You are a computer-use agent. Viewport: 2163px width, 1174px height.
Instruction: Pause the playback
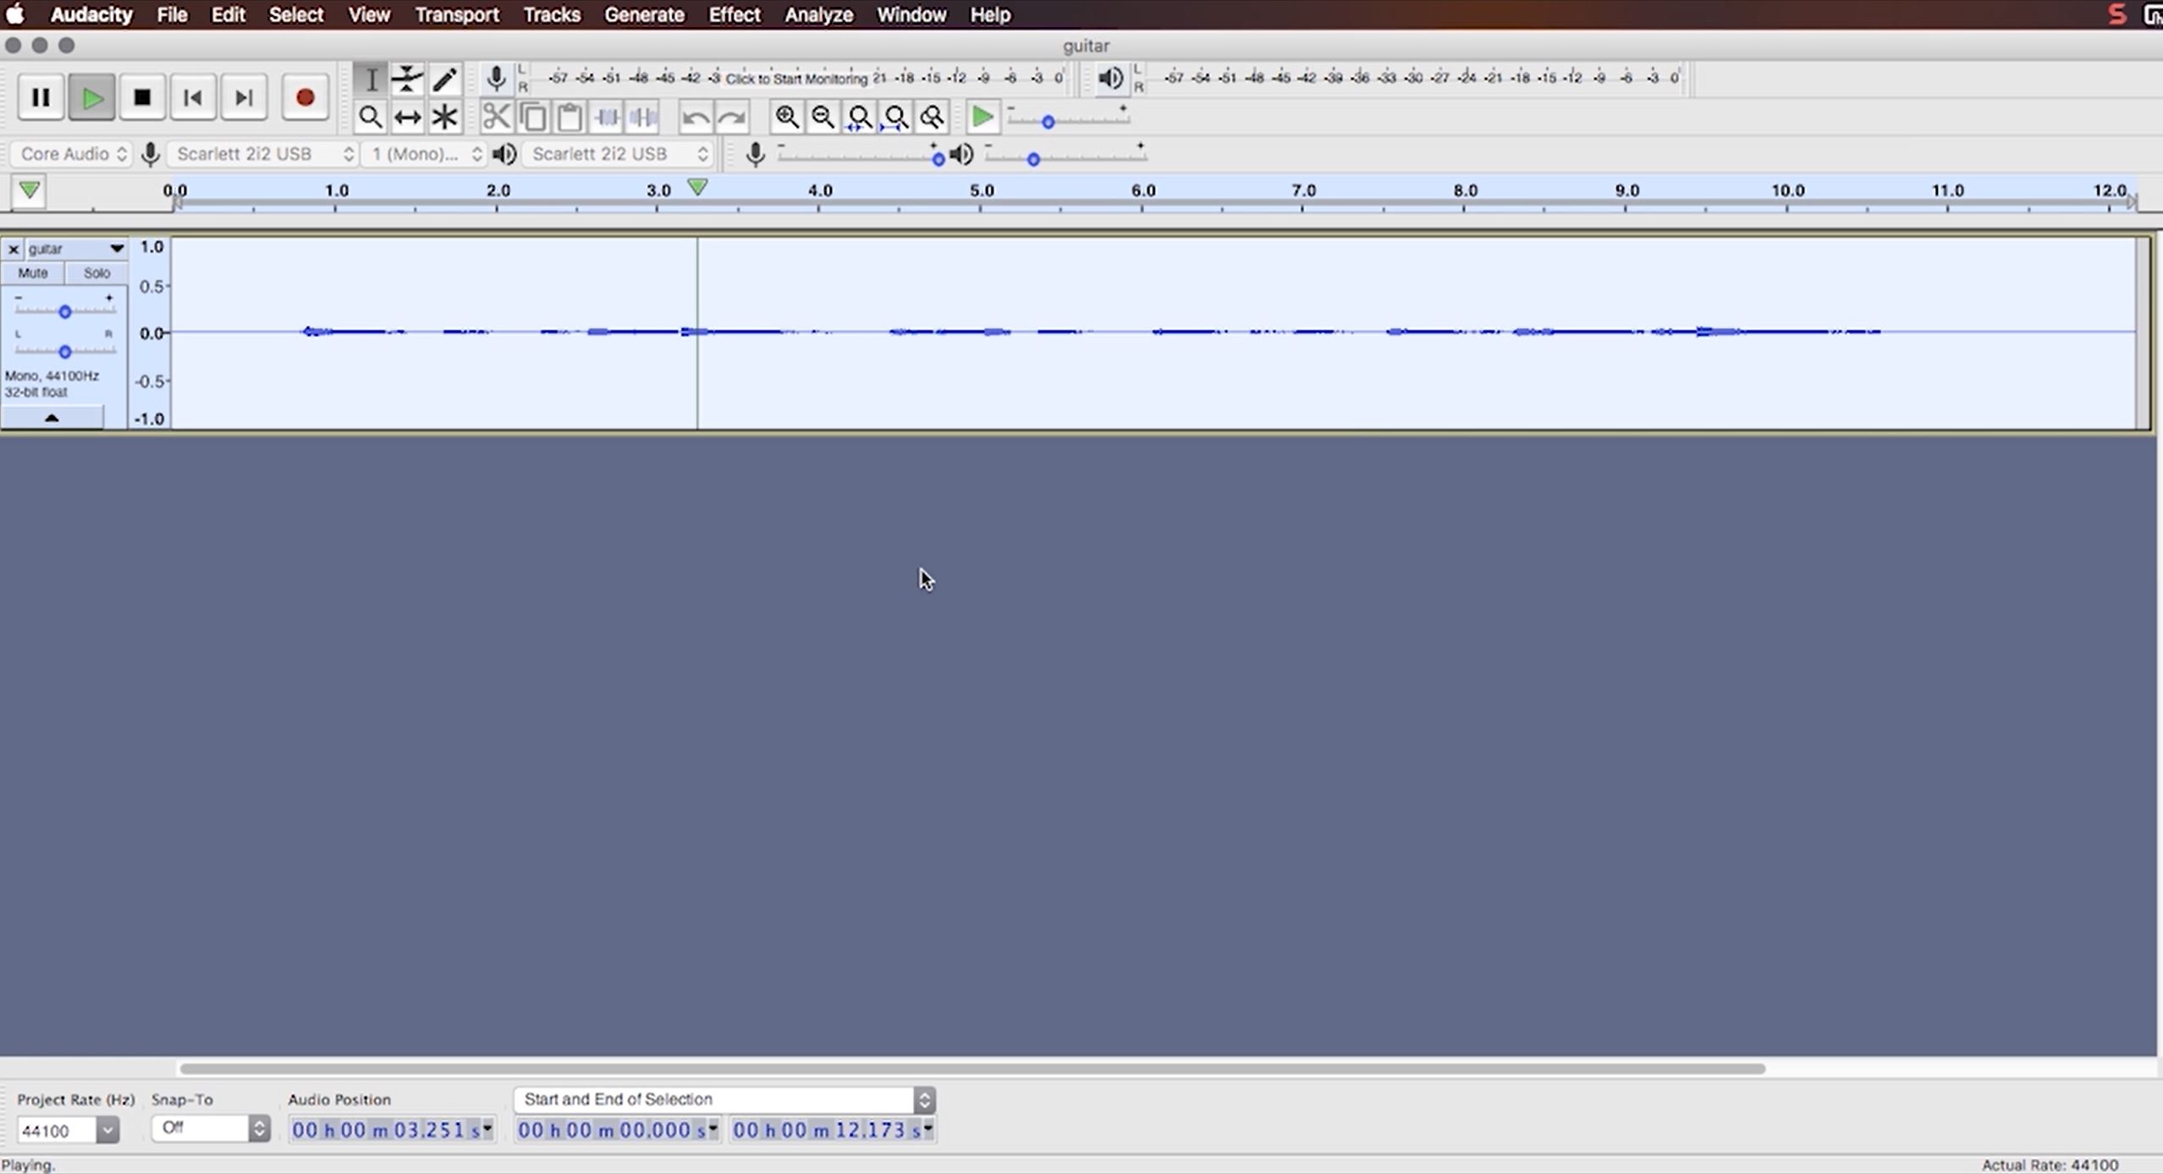tap(41, 98)
